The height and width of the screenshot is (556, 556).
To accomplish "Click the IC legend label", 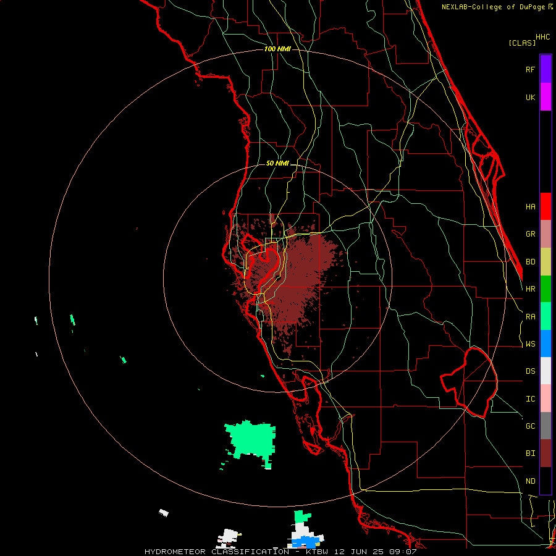I will click(530, 399).
